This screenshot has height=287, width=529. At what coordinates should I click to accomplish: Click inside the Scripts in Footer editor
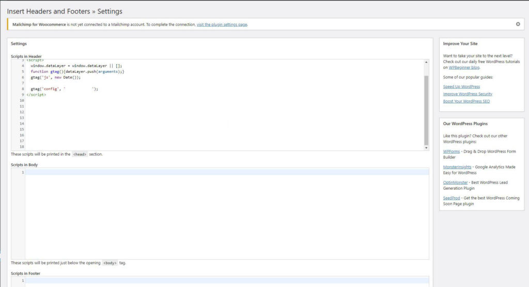227,282
